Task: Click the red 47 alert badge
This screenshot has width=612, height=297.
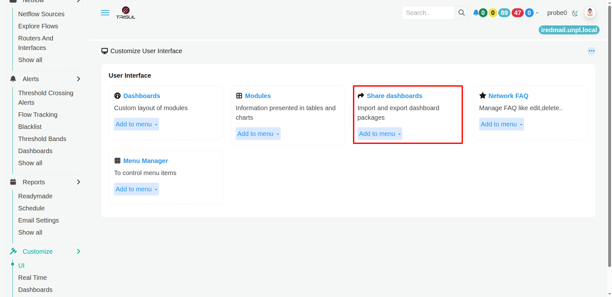Action: (x=518, y=13)
